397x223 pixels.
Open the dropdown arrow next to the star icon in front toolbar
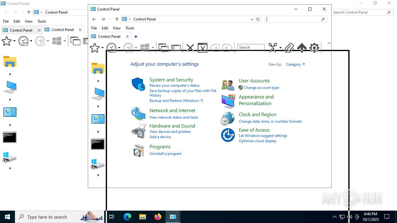(102, 48)
